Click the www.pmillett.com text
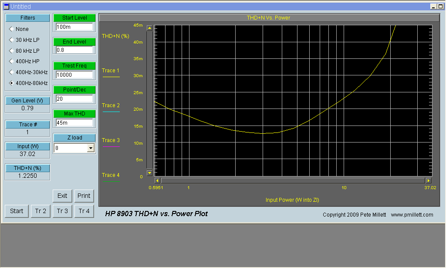This screenshot has width=446, height=268. click(412, 215)
